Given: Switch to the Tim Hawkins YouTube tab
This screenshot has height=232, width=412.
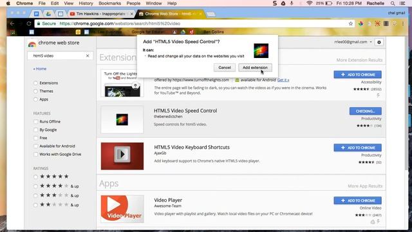Looking at the screenshot, I should (x=100, y=14).
